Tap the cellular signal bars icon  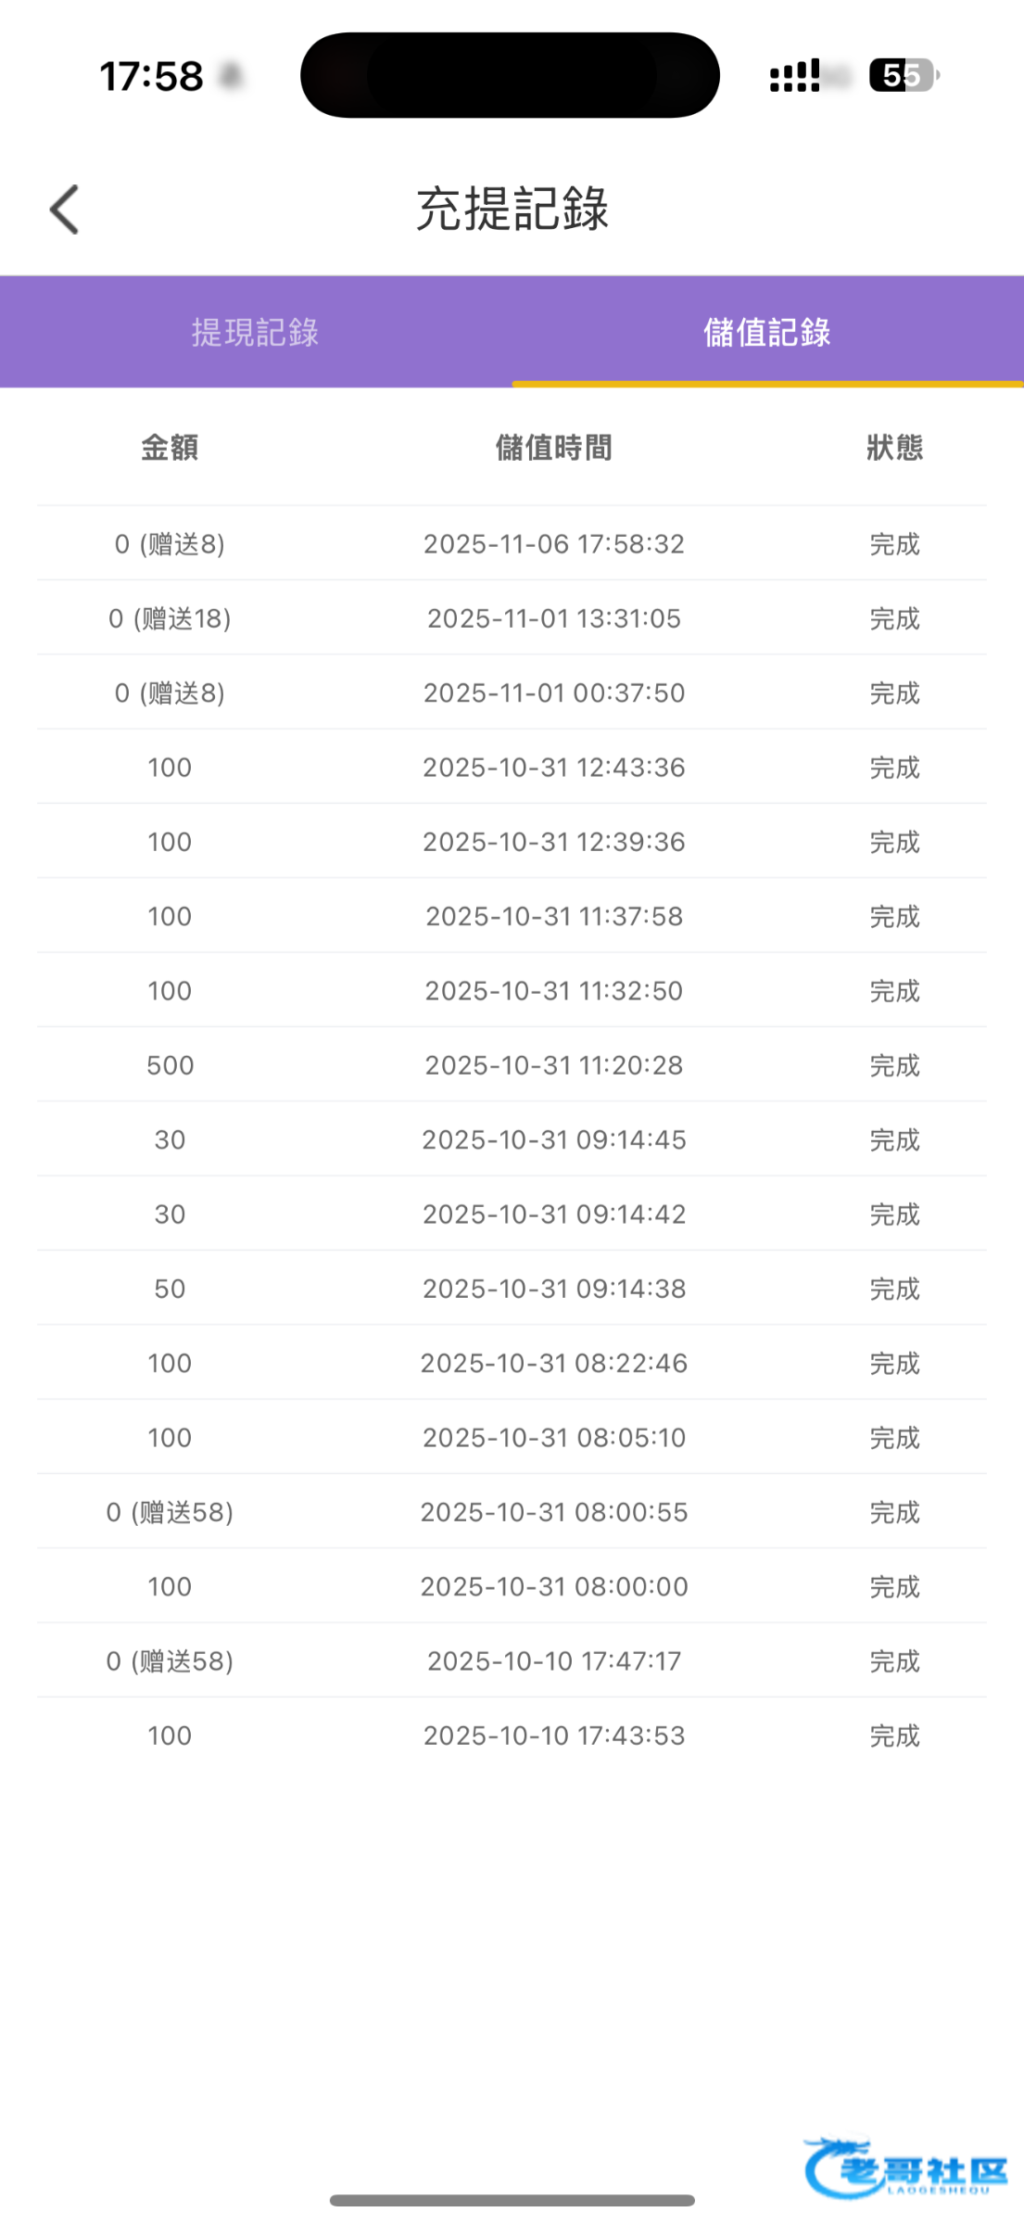[795, 76]
